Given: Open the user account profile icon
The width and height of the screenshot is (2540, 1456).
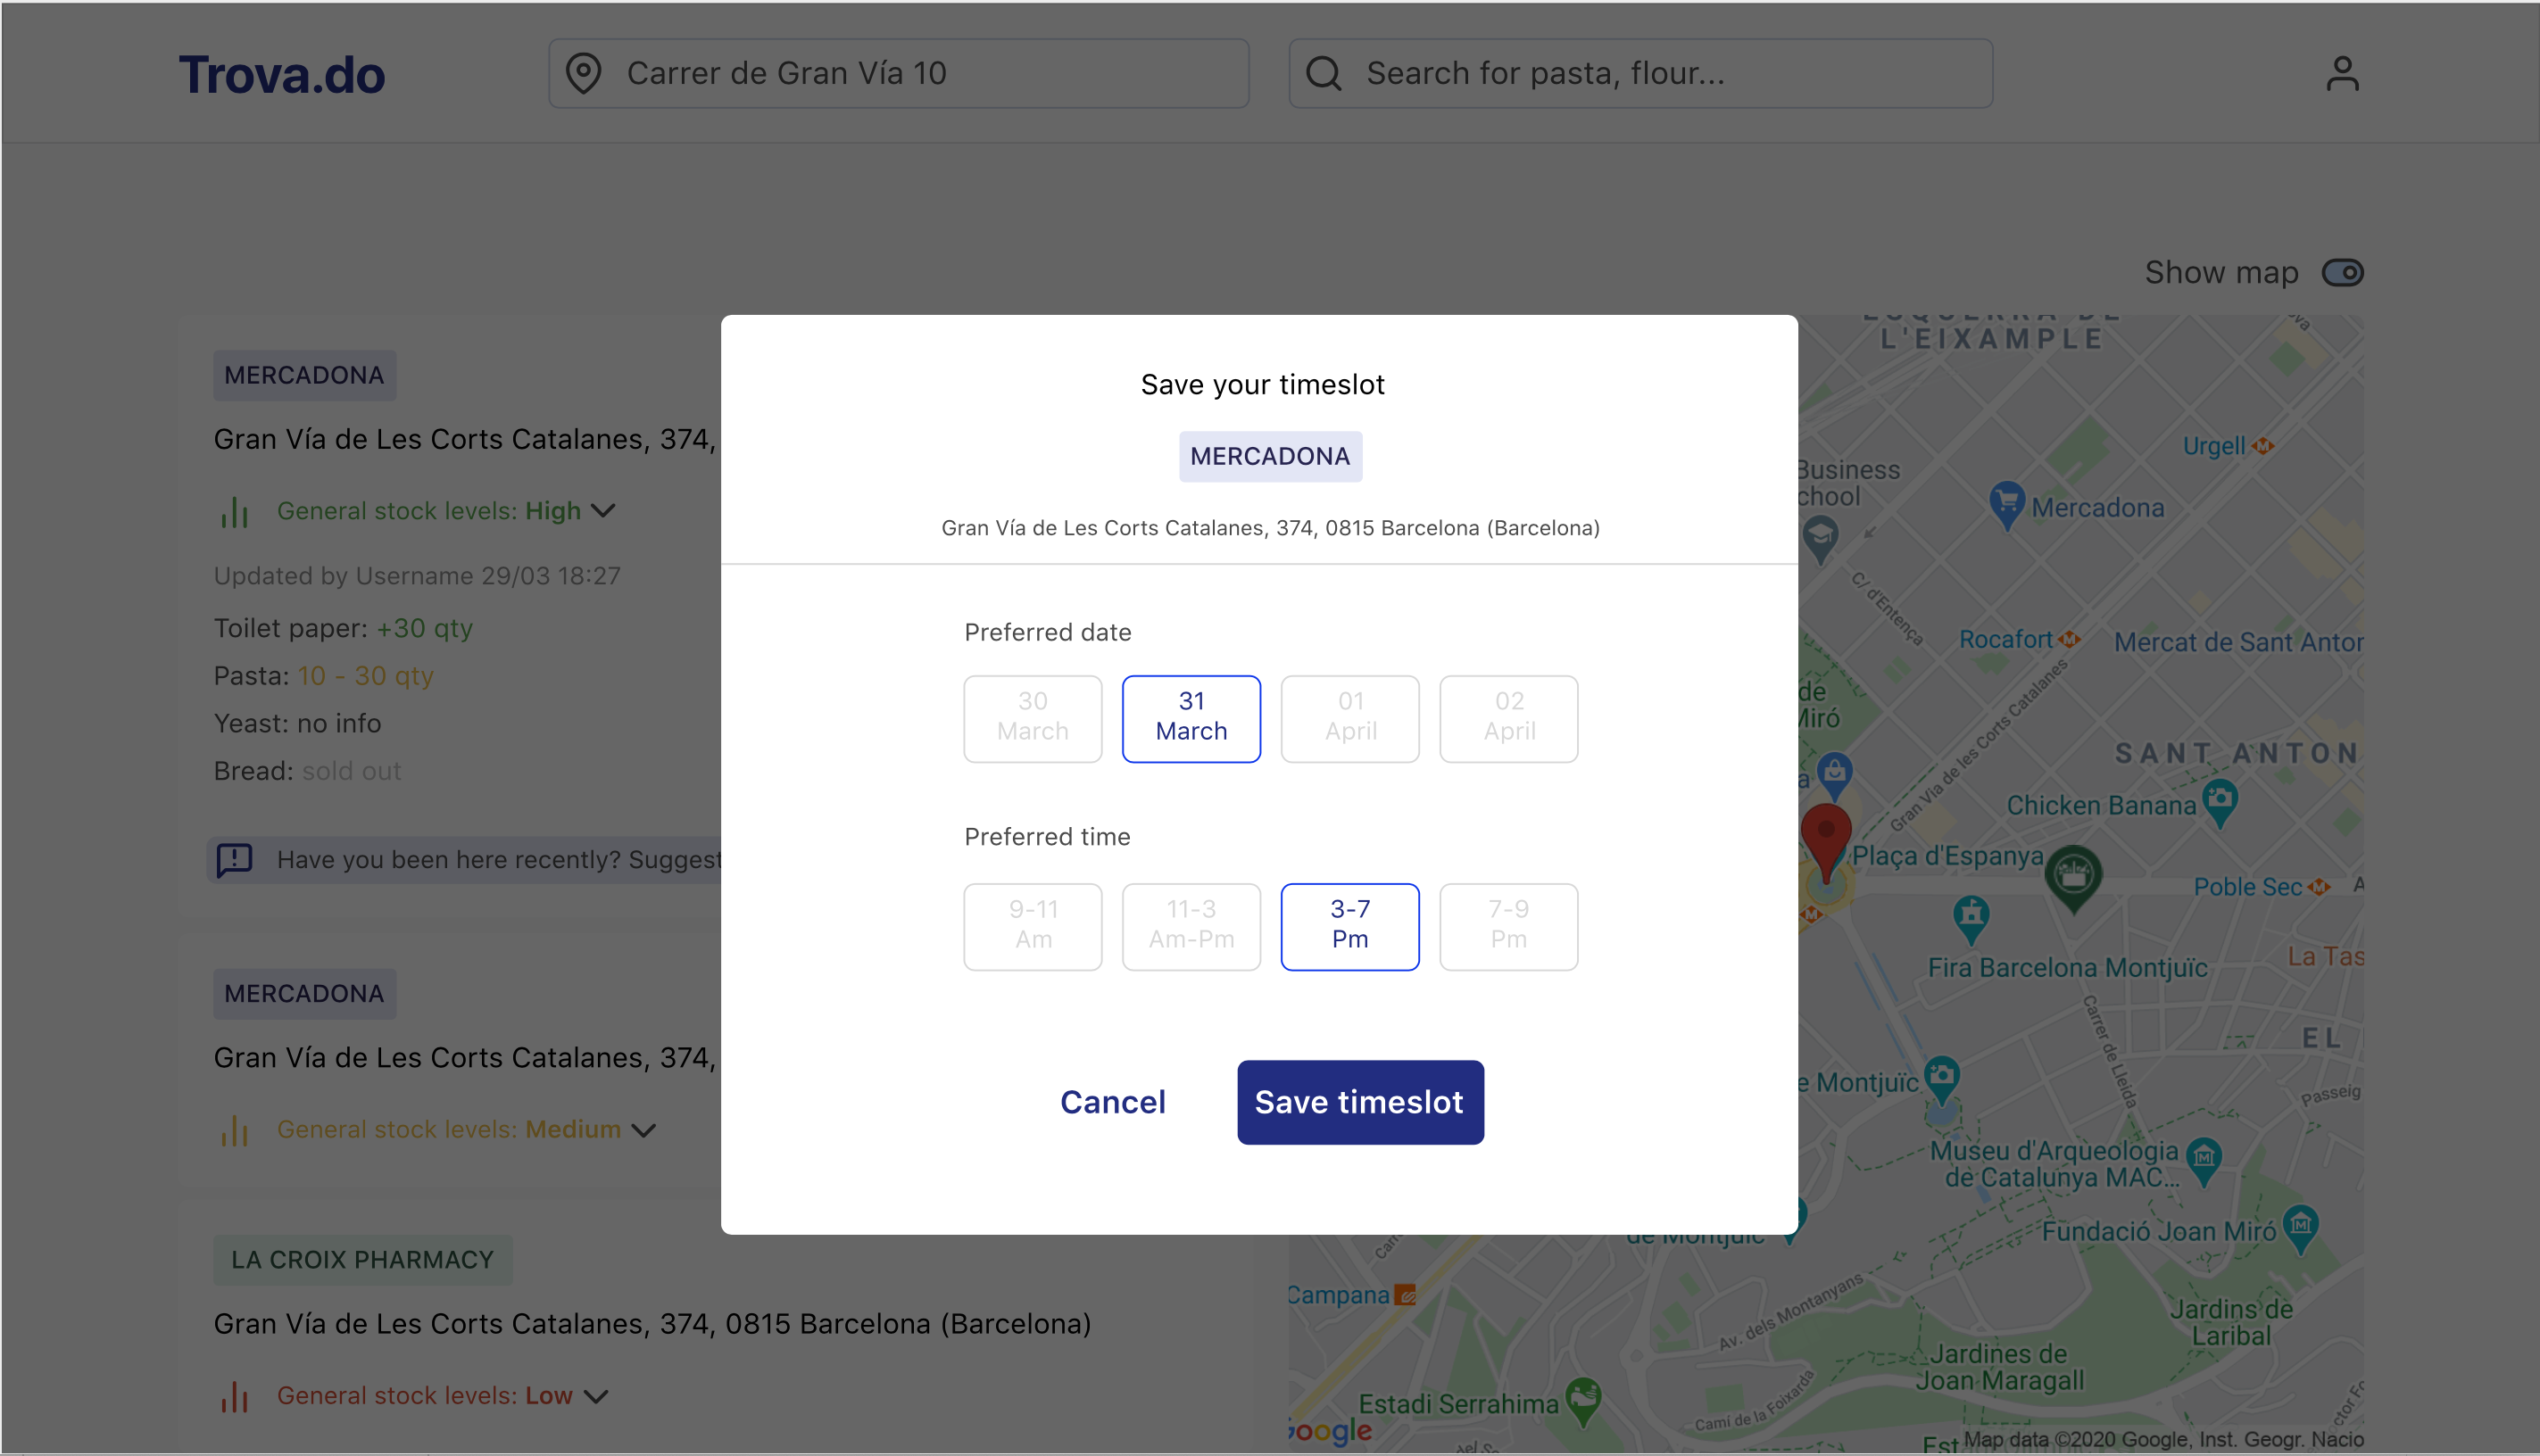Looking at the screenshot, I should click(x=2342, y=73).
